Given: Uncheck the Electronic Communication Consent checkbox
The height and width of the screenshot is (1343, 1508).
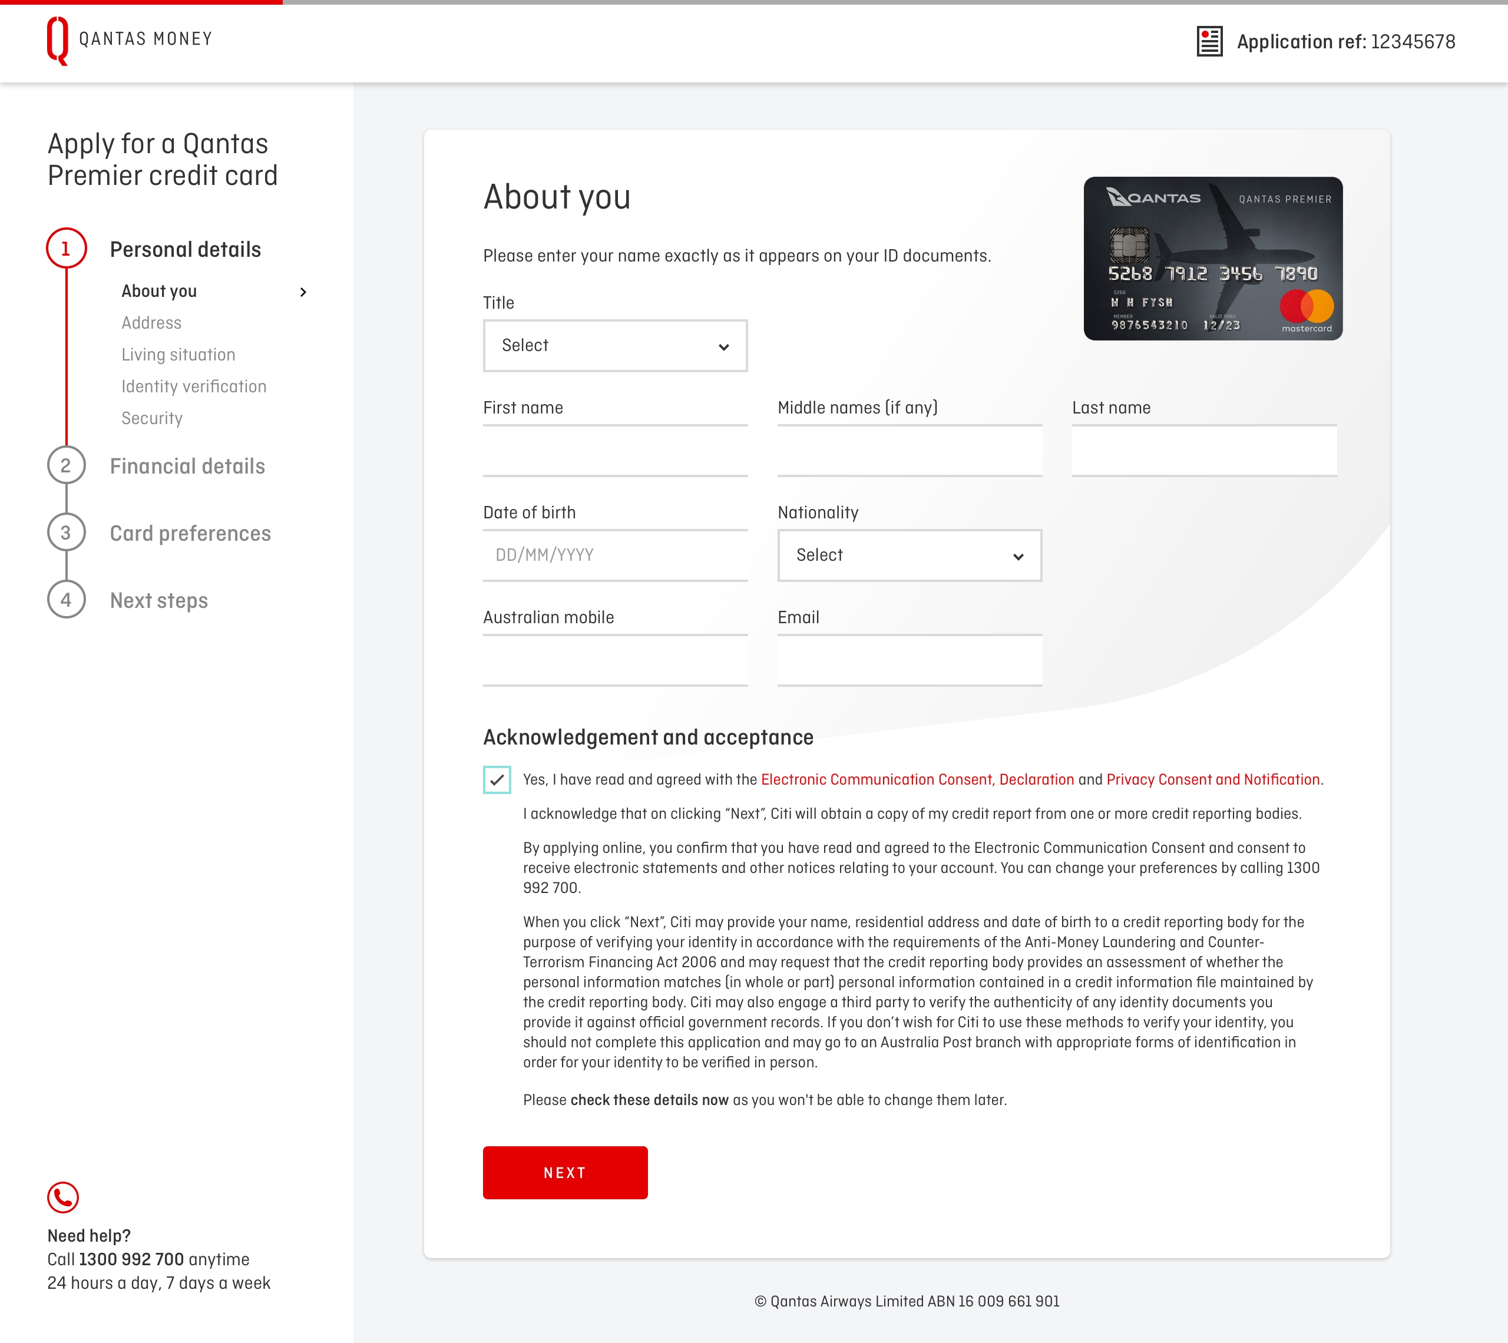Looking at the screenshot, I should click(497, 779).
